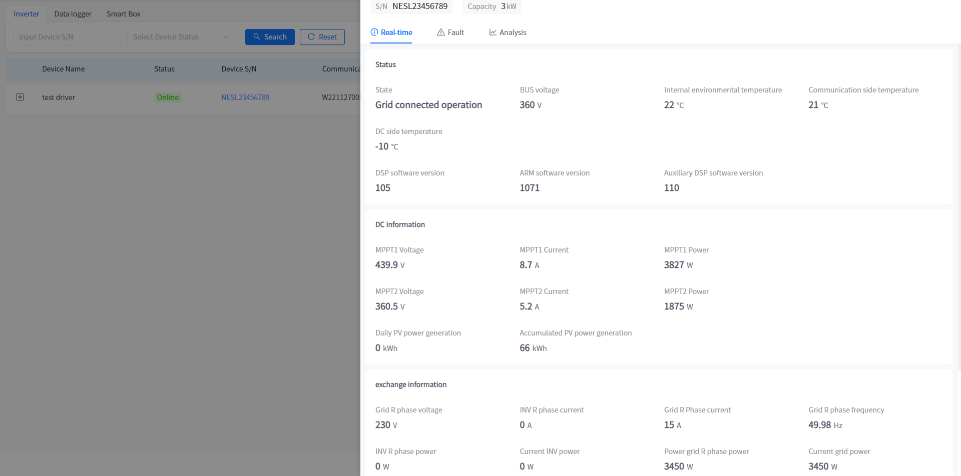Click the Device S/N column header

point(239,69)
